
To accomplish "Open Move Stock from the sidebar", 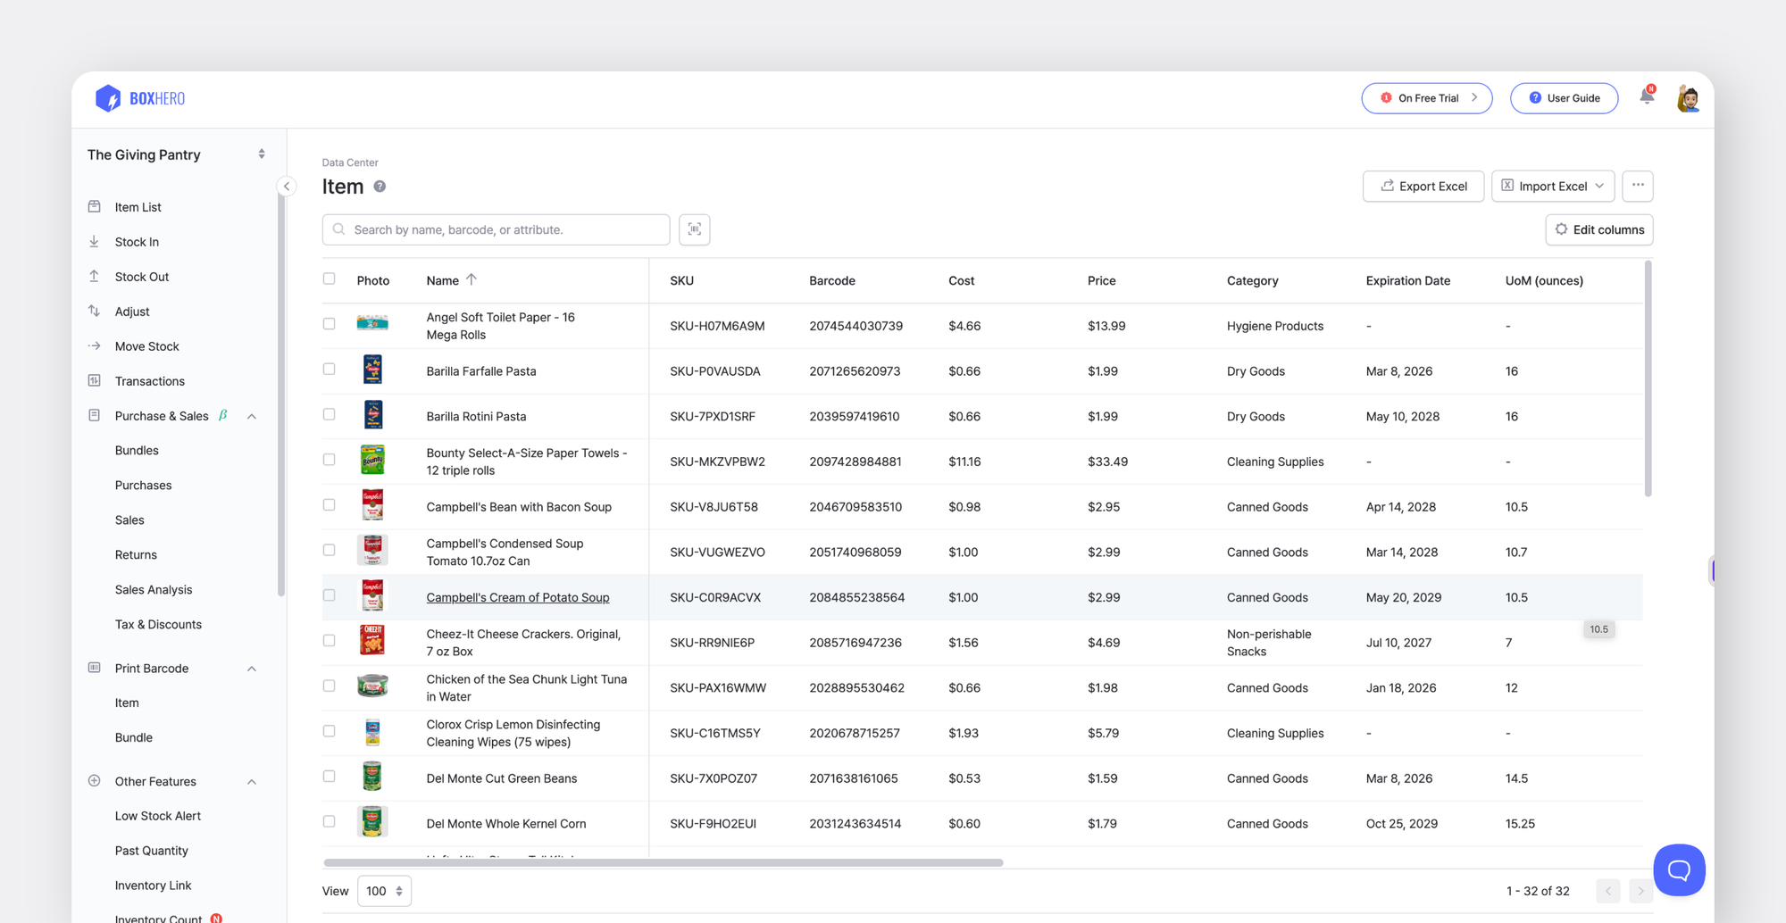I will tap(146, 345).
